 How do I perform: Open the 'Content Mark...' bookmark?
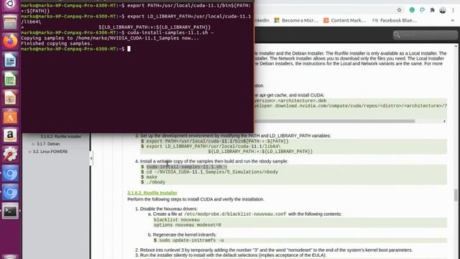[345, 20]
